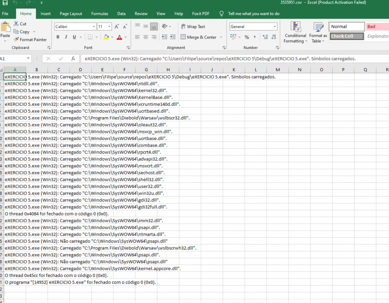Open the Page Layout tab
This screenshot has height=303, width=389.
coord(71,14)
